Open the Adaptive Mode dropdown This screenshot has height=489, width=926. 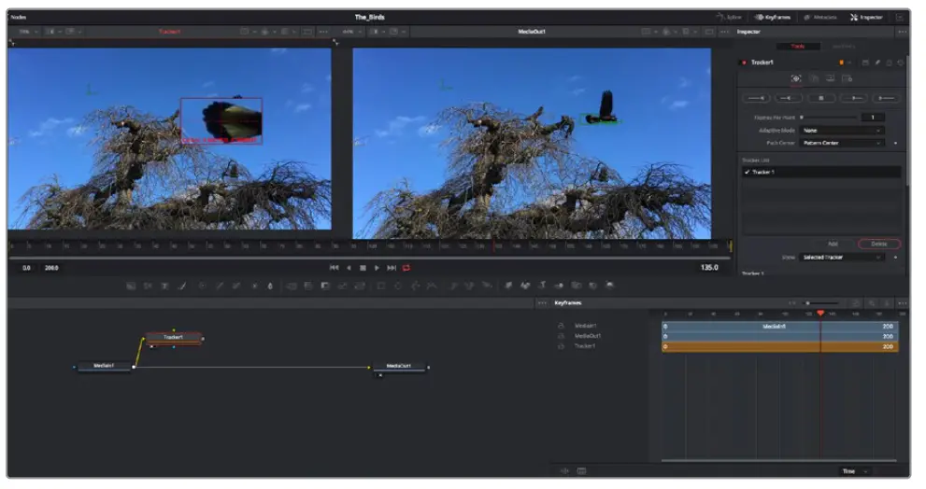click(x=841, y=131)
